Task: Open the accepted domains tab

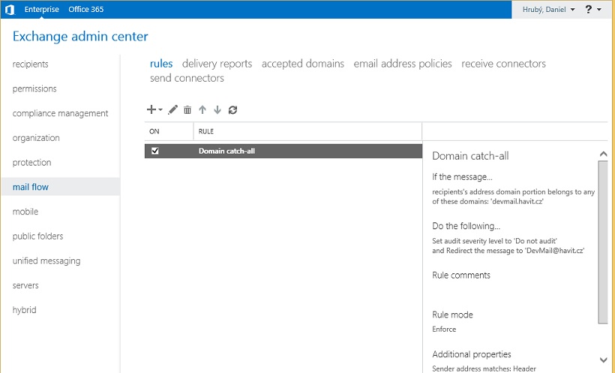Action: coord(302,64)
